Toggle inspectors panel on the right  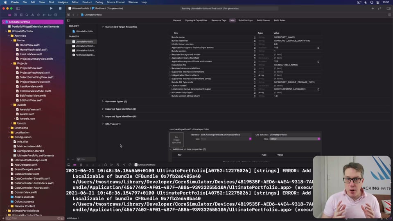(x=388, y=8)
